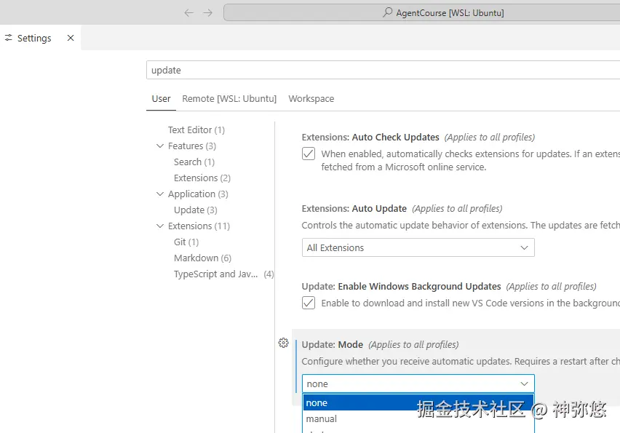Open the Auto Update 'All Extensions' dropdown

point(418,247)
